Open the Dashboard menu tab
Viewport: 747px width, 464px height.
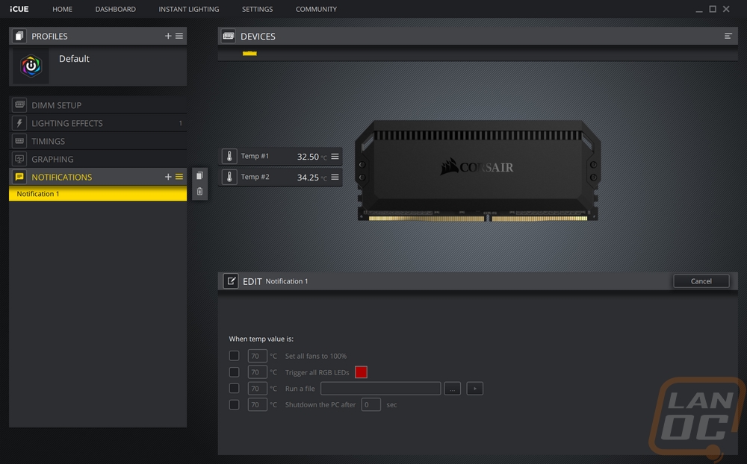click(115, 9)
